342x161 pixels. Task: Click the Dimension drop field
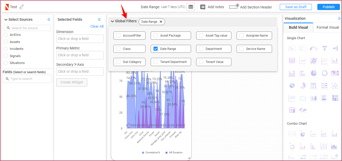pyautogui.click(x=80, y=39)
